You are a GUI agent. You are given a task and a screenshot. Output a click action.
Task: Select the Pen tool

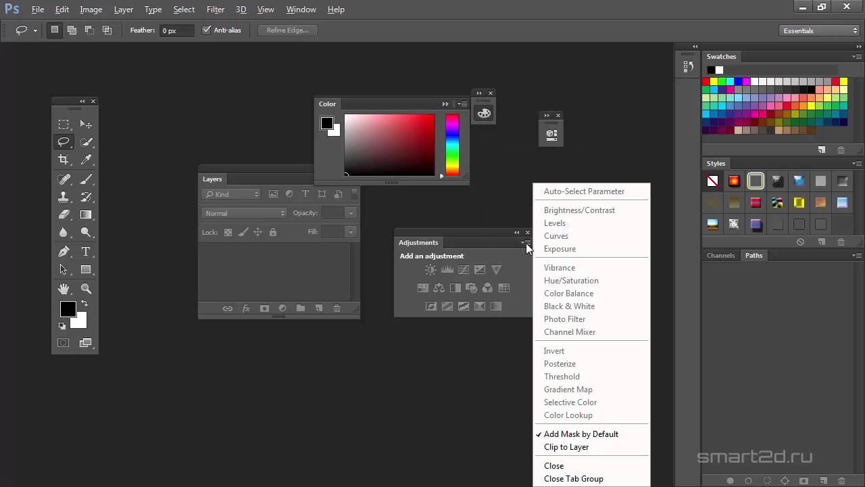click(x=64, y=252)
